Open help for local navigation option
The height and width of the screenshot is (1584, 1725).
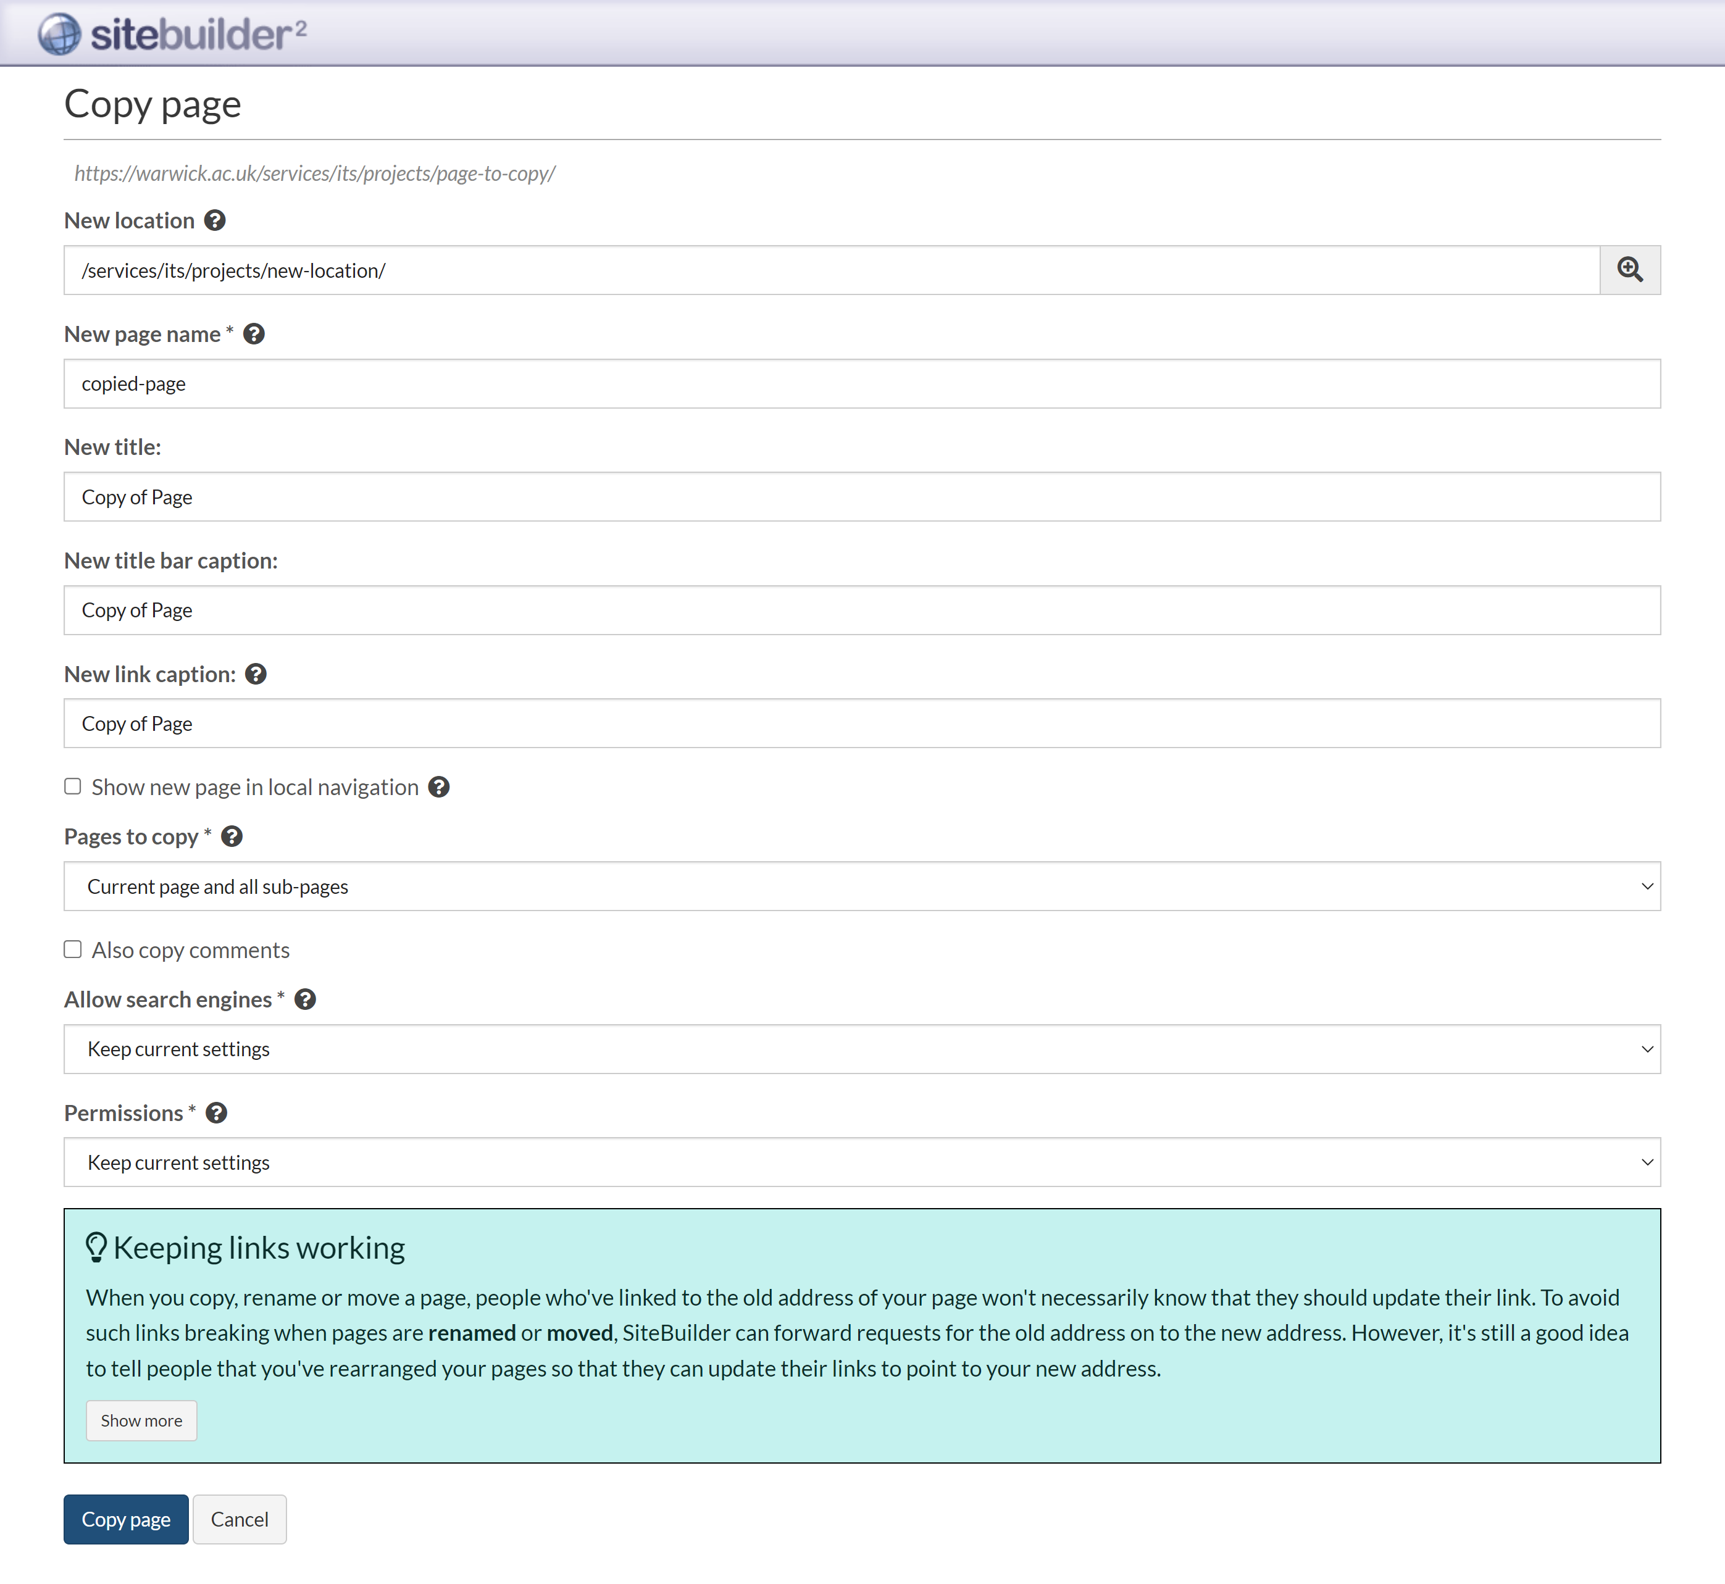pos(439,787)
